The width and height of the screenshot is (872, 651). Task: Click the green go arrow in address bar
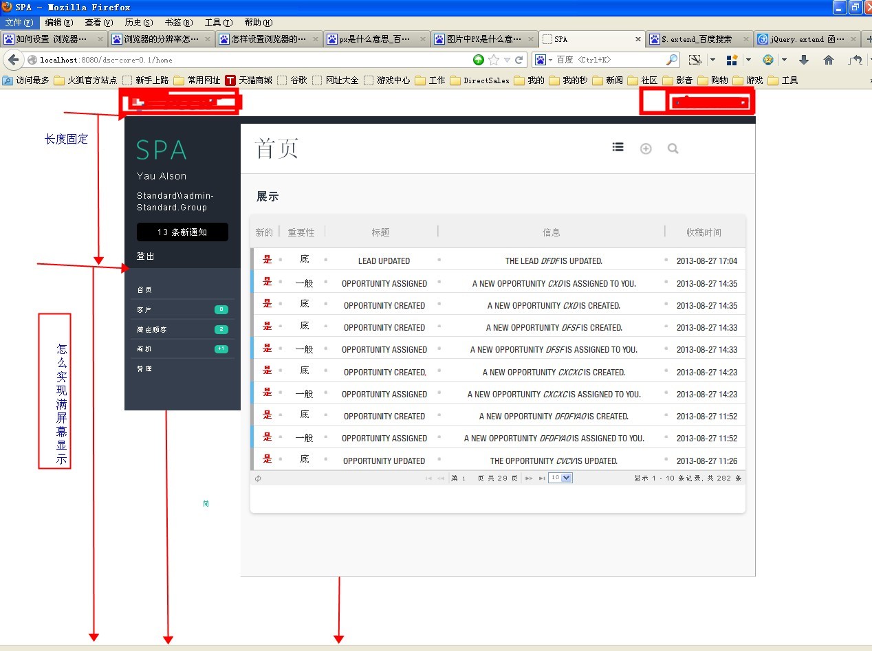tap(479, 60)
